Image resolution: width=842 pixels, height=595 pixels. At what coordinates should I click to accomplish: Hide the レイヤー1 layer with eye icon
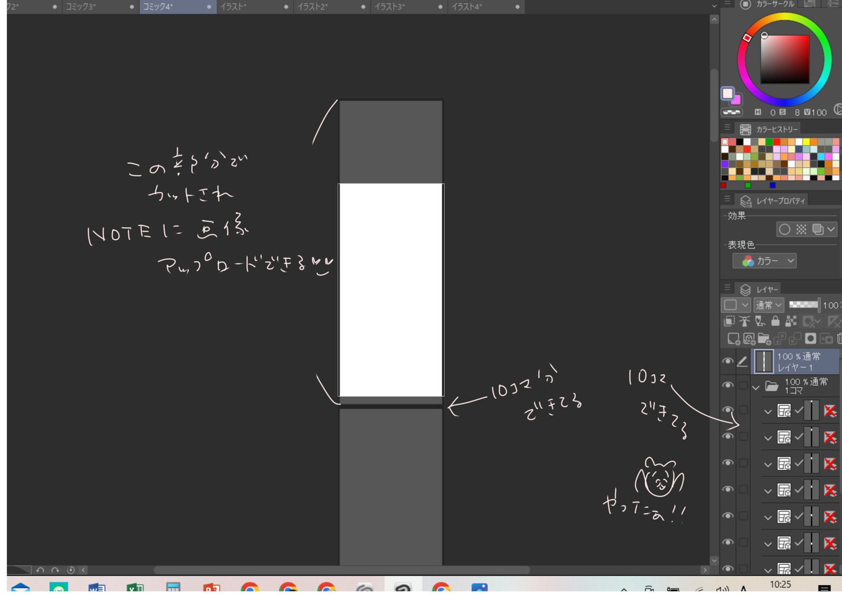728,362
